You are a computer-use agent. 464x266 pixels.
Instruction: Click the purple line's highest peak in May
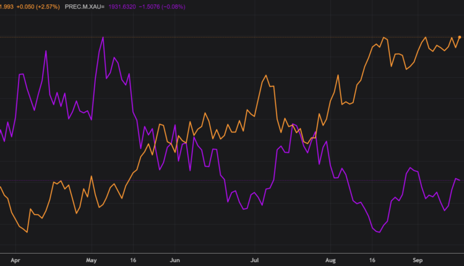pyautogui.click(x=103, y=38)
